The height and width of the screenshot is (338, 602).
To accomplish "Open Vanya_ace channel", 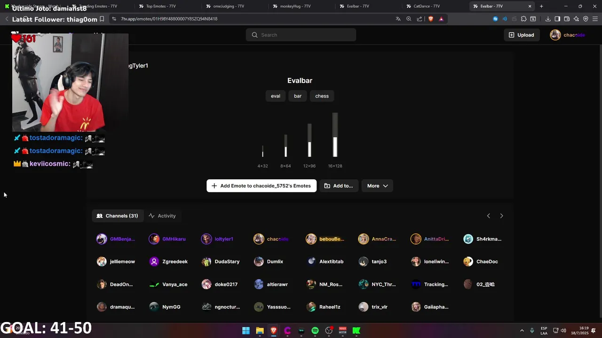I will click(168, 284).
